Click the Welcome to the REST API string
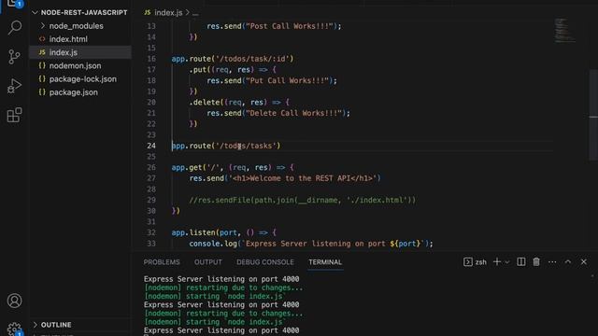The width and height of the screenshot is (598, 336). (x=303, y=178)
